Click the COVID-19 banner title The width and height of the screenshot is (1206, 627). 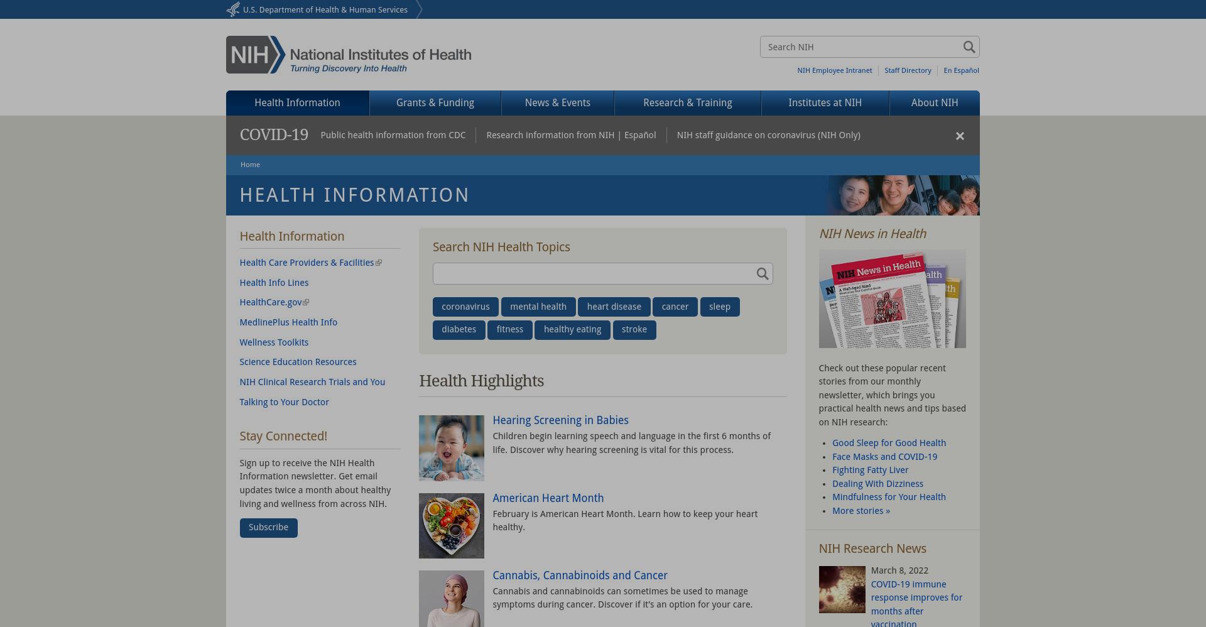pos(274,135)
